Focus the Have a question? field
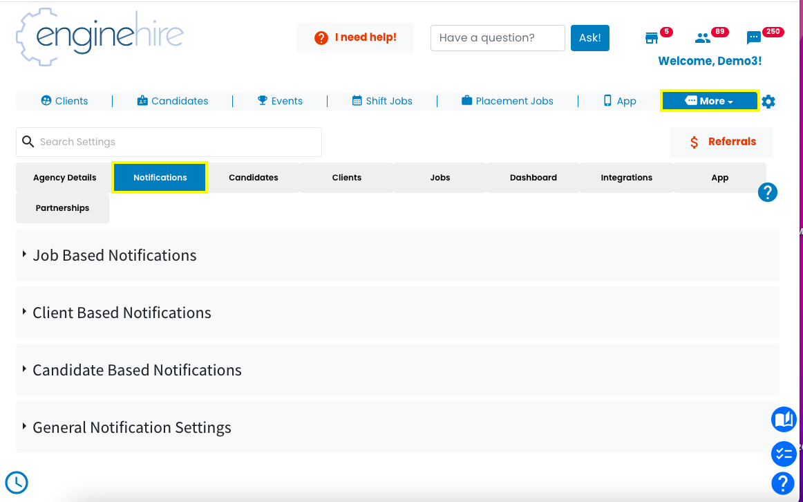The width and height of the screenshot is (803, 502). (498, 38)
